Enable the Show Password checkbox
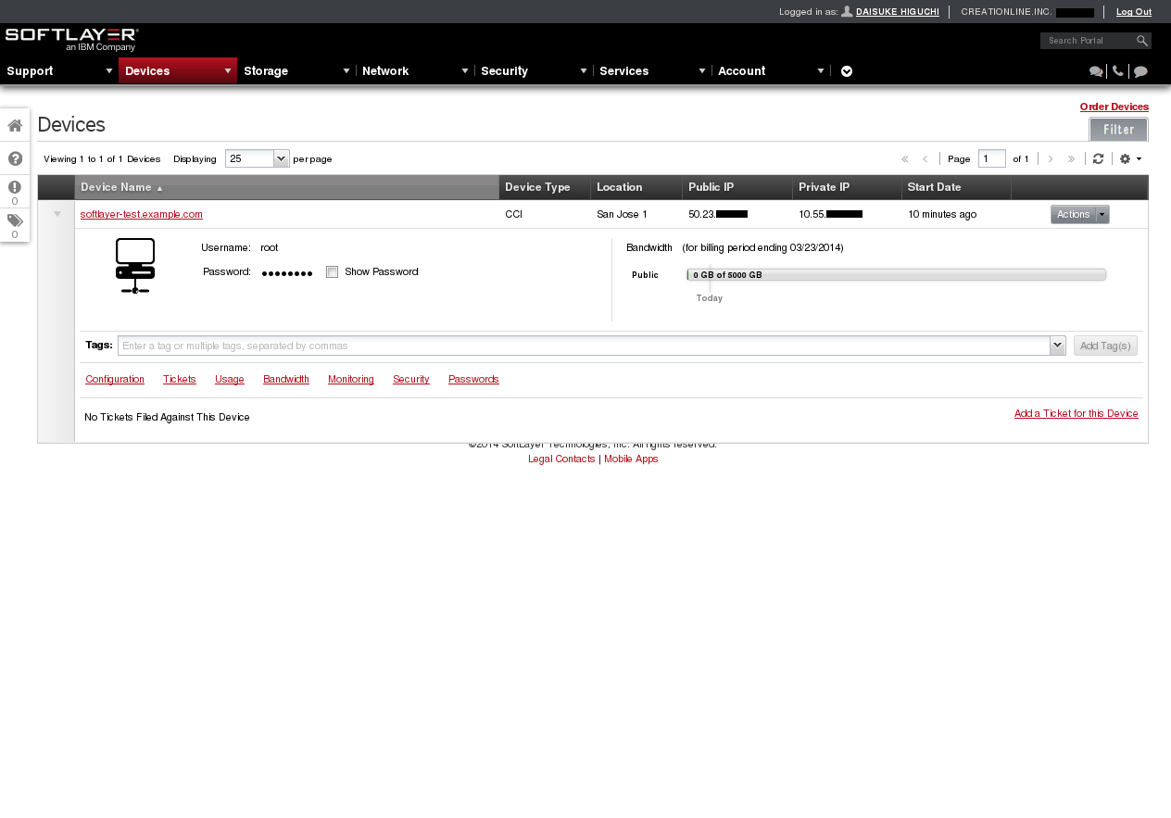Image resolution: width=1171 pixels, height=818 pixels. (x=333, y=272)
